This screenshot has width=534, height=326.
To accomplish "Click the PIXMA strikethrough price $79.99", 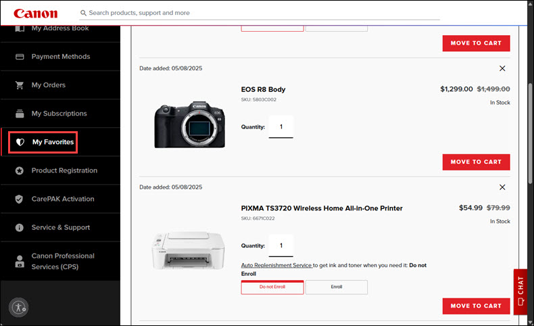I will click(498, 208).
